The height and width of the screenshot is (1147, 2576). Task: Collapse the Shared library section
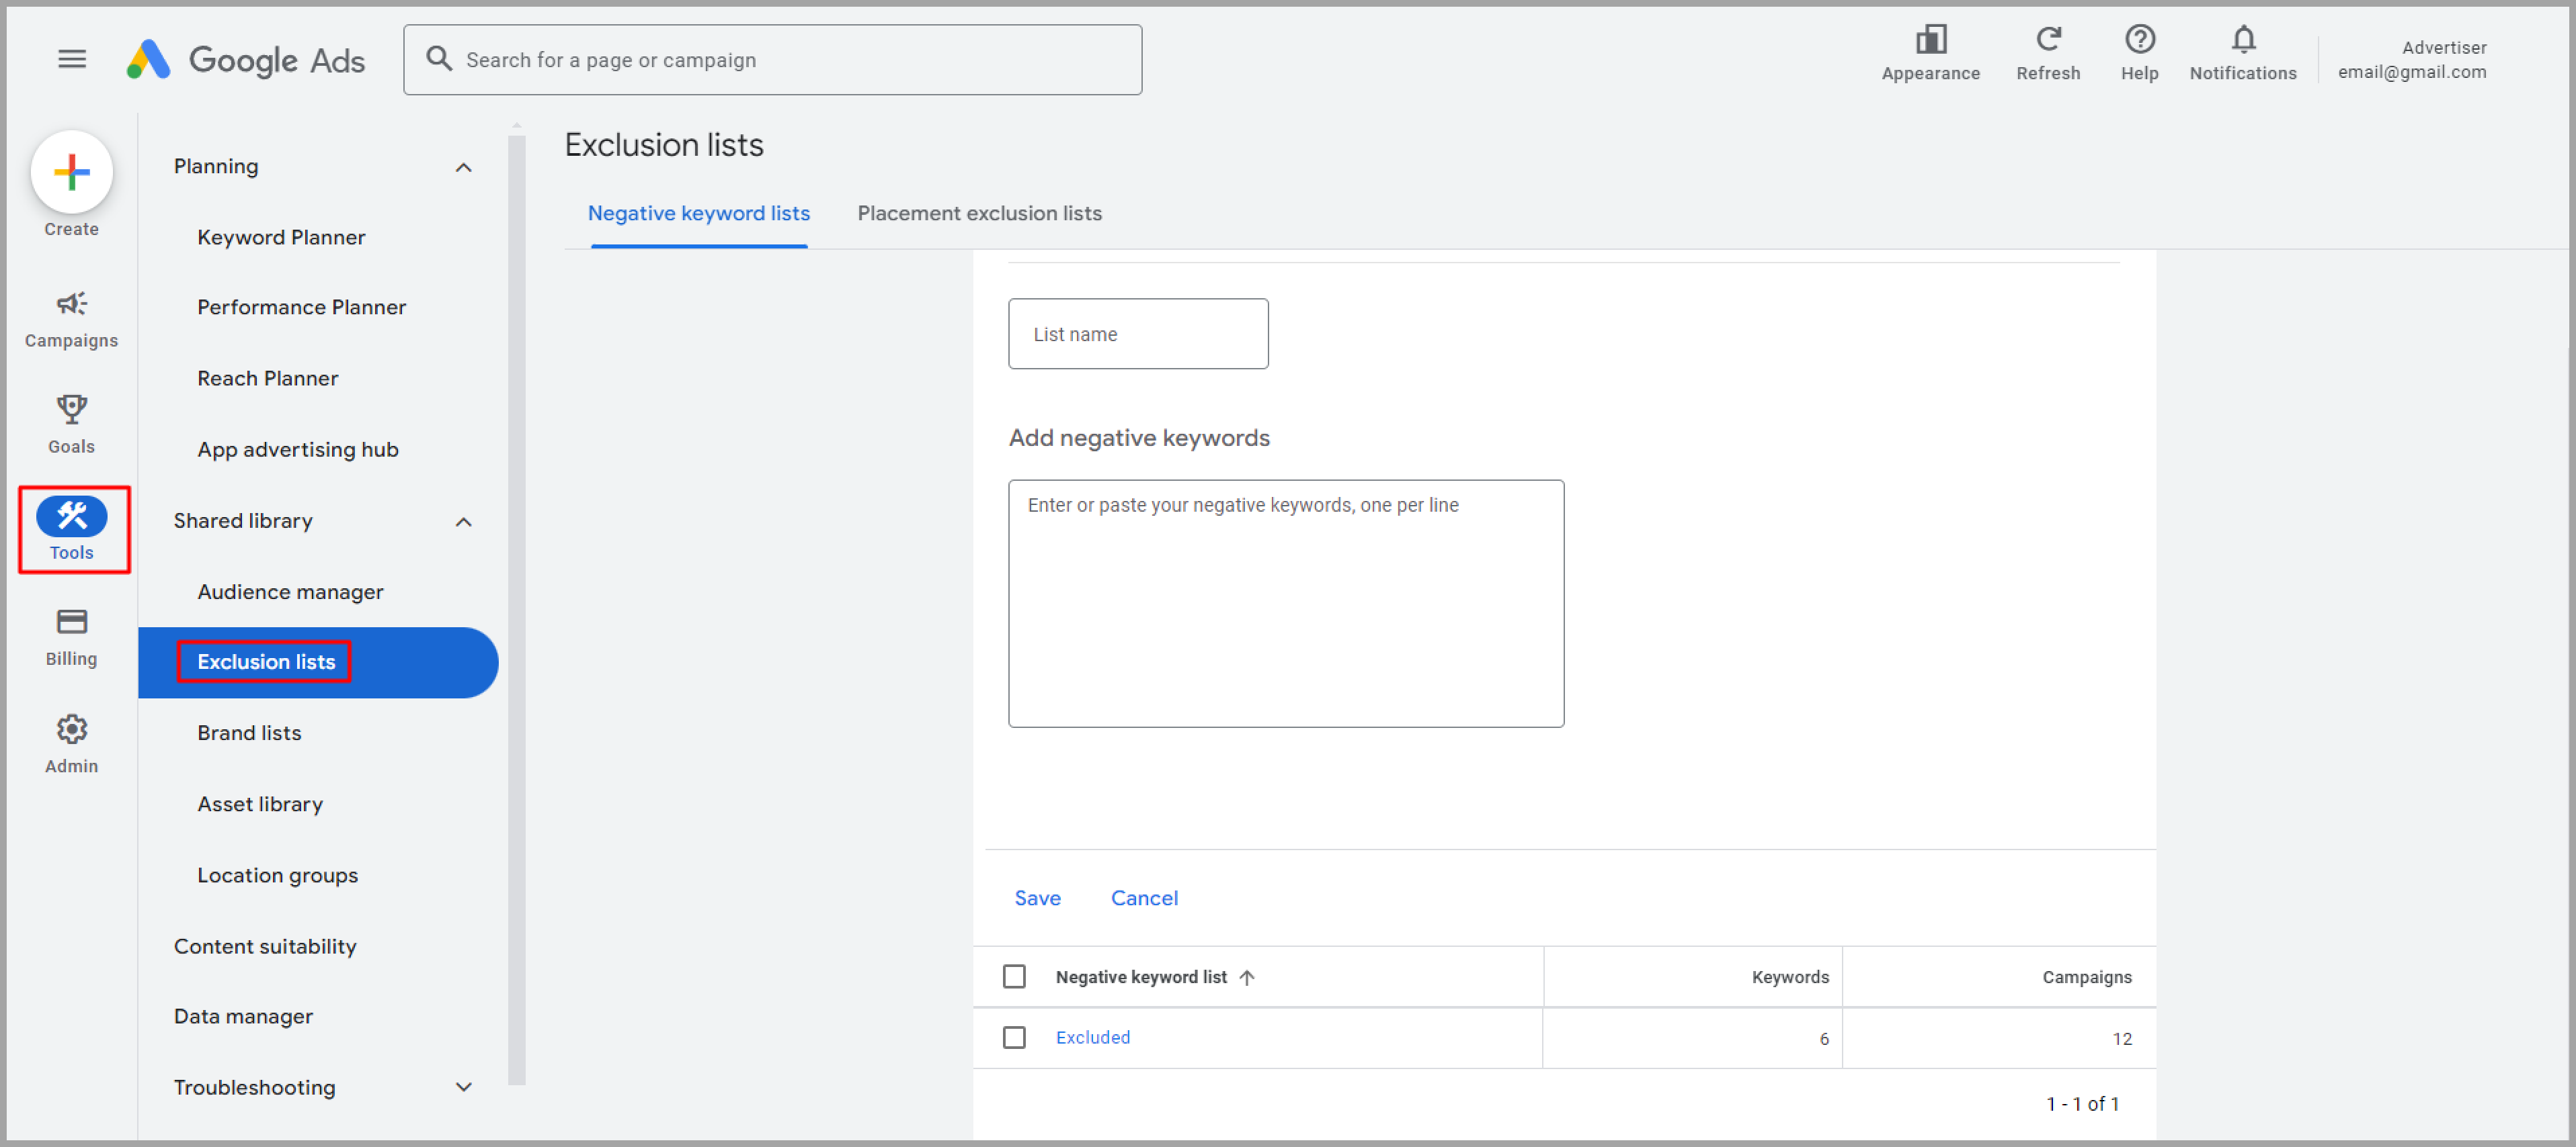click(x=465, y=520)
